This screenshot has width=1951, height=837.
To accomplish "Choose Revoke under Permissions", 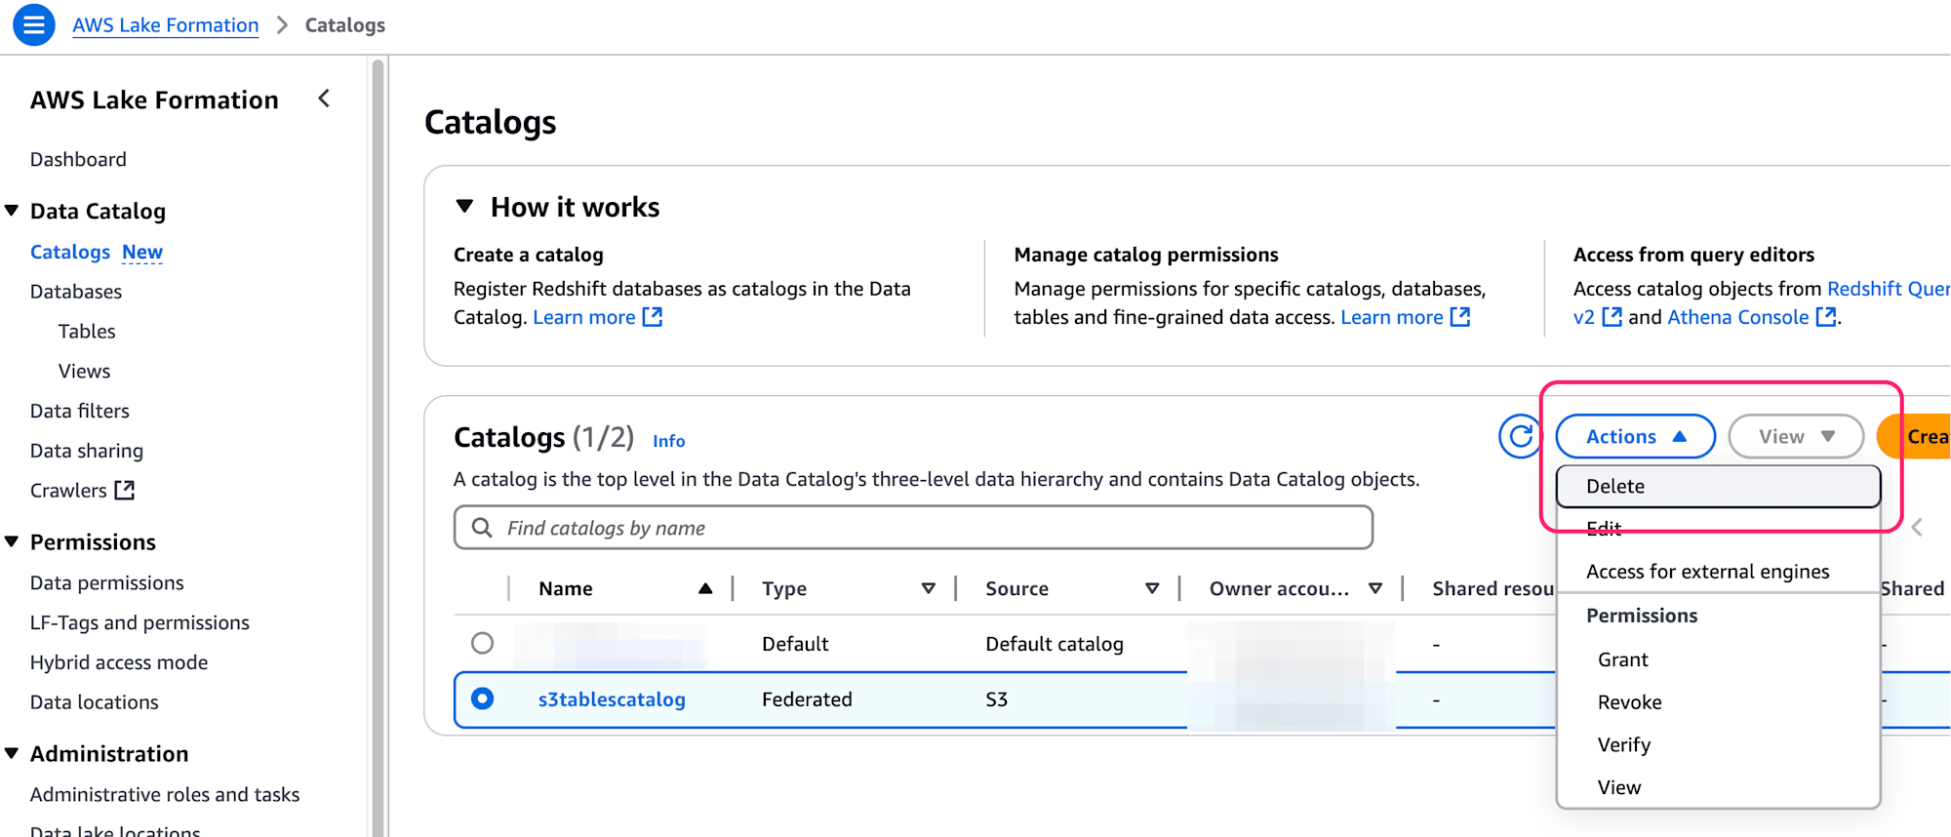I will pyautogui.click(x=1718, y=702).
